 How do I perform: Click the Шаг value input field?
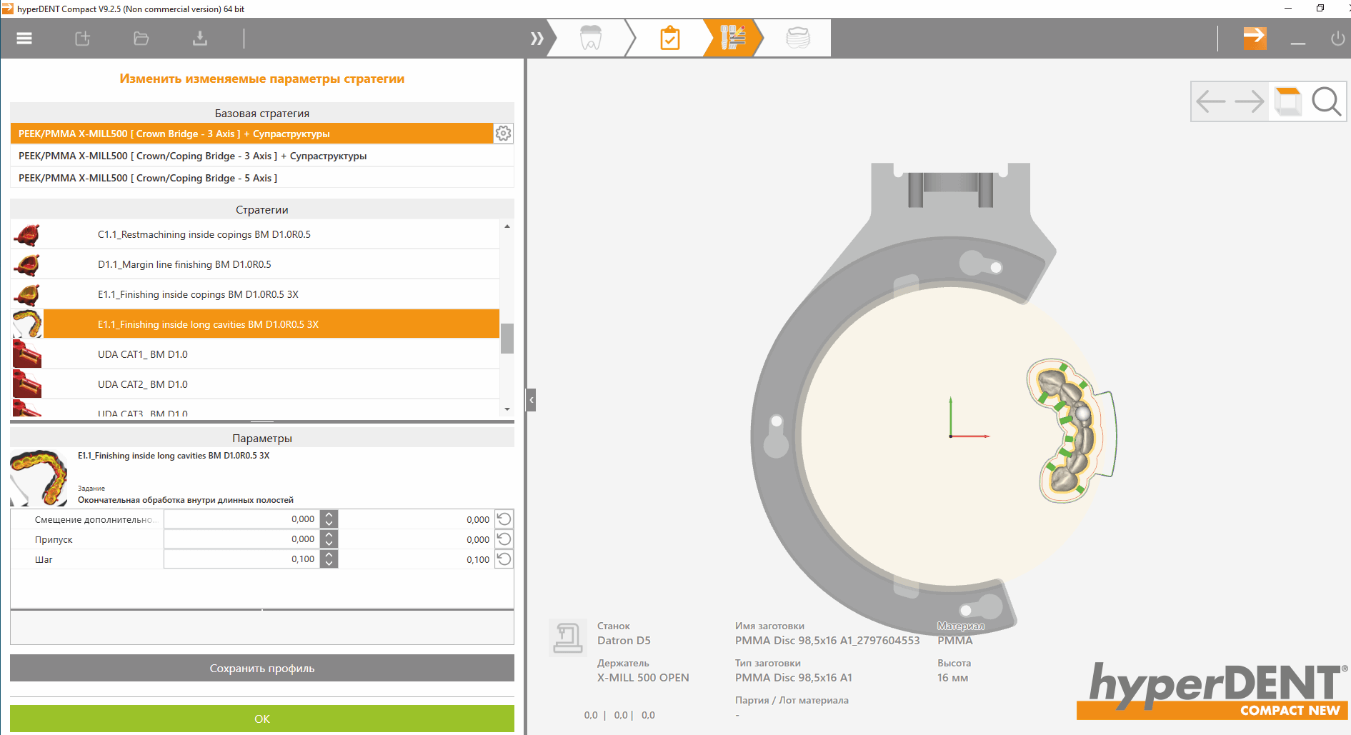(242, 559)
